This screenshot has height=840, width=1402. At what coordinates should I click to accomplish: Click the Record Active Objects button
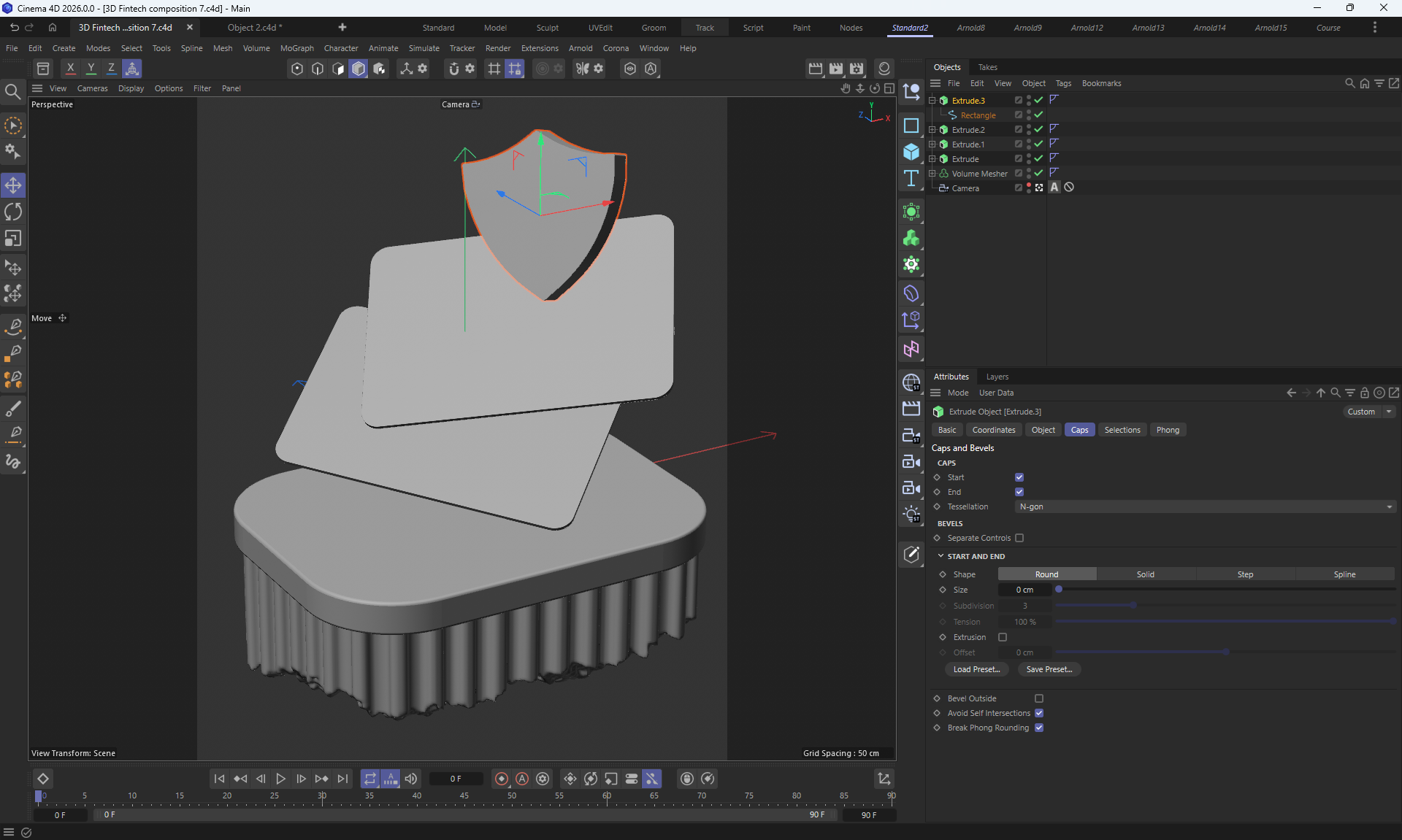(501, 779)
